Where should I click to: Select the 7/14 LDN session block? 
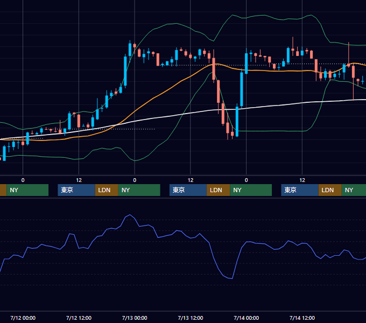click(330, 190)
